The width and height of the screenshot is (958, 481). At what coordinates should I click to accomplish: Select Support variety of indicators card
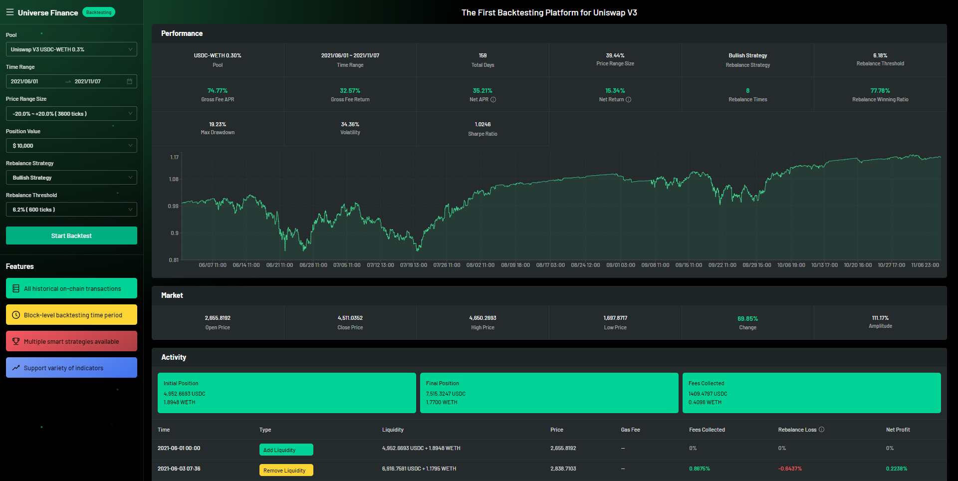[x=71, y=368]
